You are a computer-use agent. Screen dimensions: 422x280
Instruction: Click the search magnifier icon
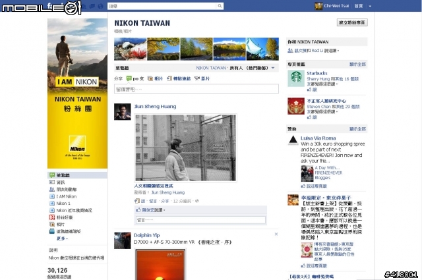click(x=220, y=6)
